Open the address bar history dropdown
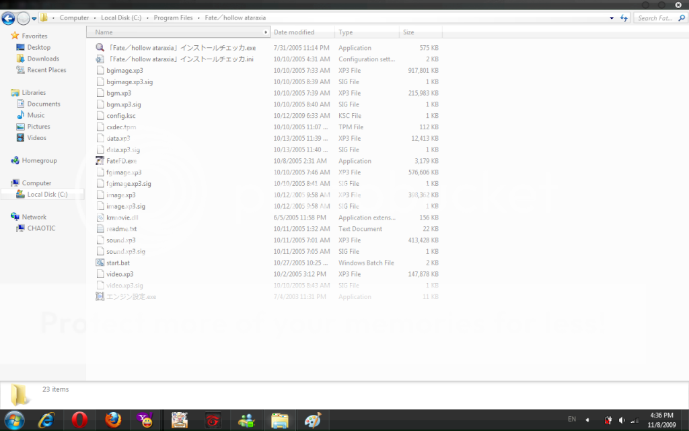The width and height of the screenshot is (689, 431). (612, 18)
